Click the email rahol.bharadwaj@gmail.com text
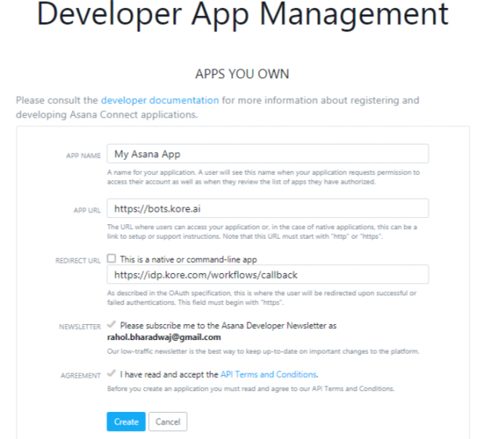Screen dimensions: 484x439 164,337
